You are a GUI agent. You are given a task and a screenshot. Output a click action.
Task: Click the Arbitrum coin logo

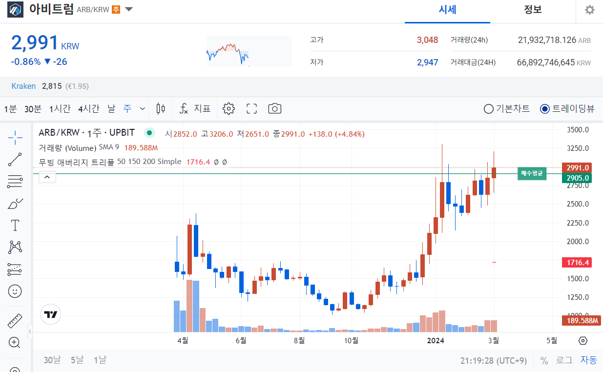(15, 9)
